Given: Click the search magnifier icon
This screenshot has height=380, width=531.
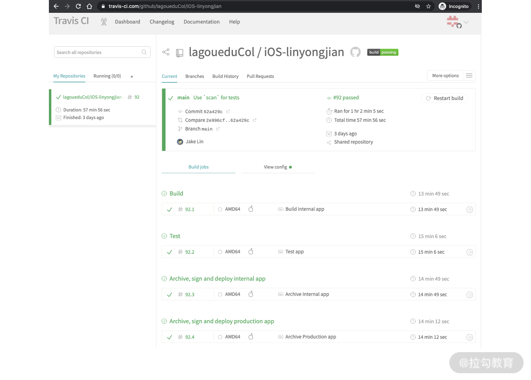Looking at the screenshot, I should point(144,52).
